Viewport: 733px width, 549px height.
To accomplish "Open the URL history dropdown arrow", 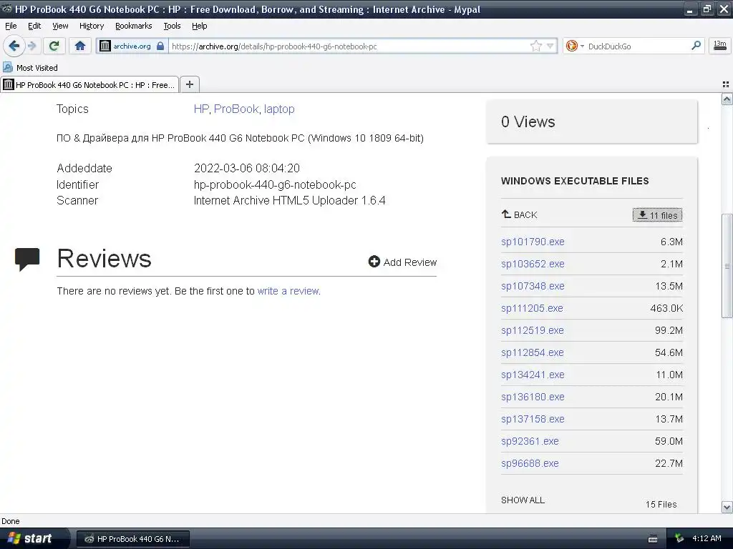I will click(x=550, y=46).
